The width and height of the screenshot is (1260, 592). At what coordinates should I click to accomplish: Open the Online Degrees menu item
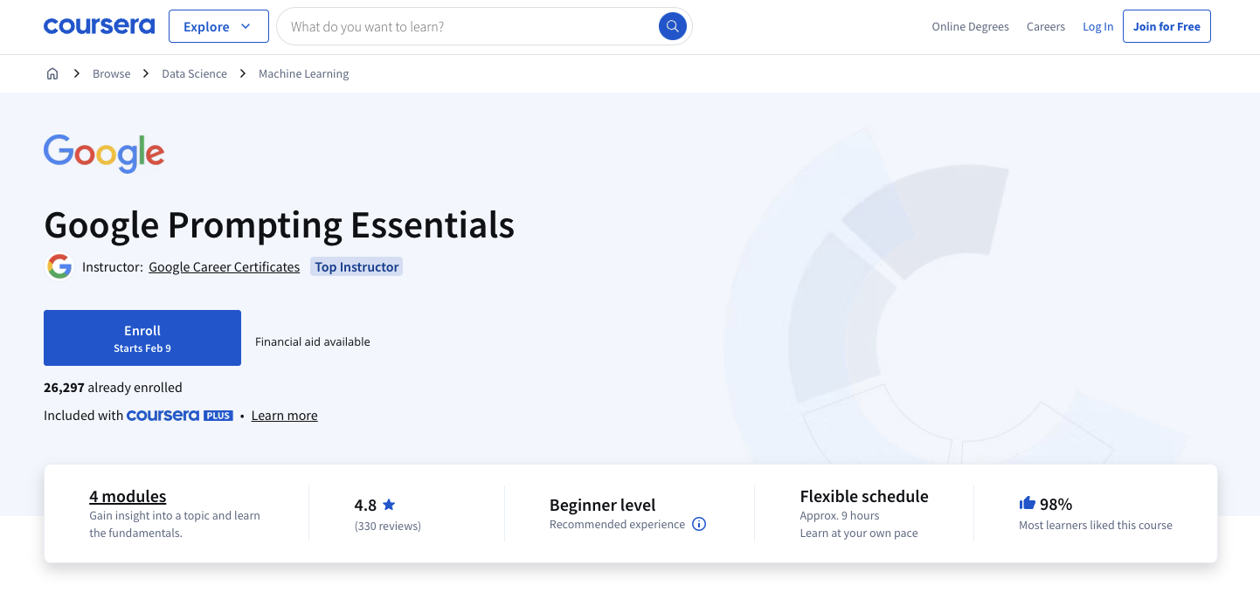(x=970, y=26)
